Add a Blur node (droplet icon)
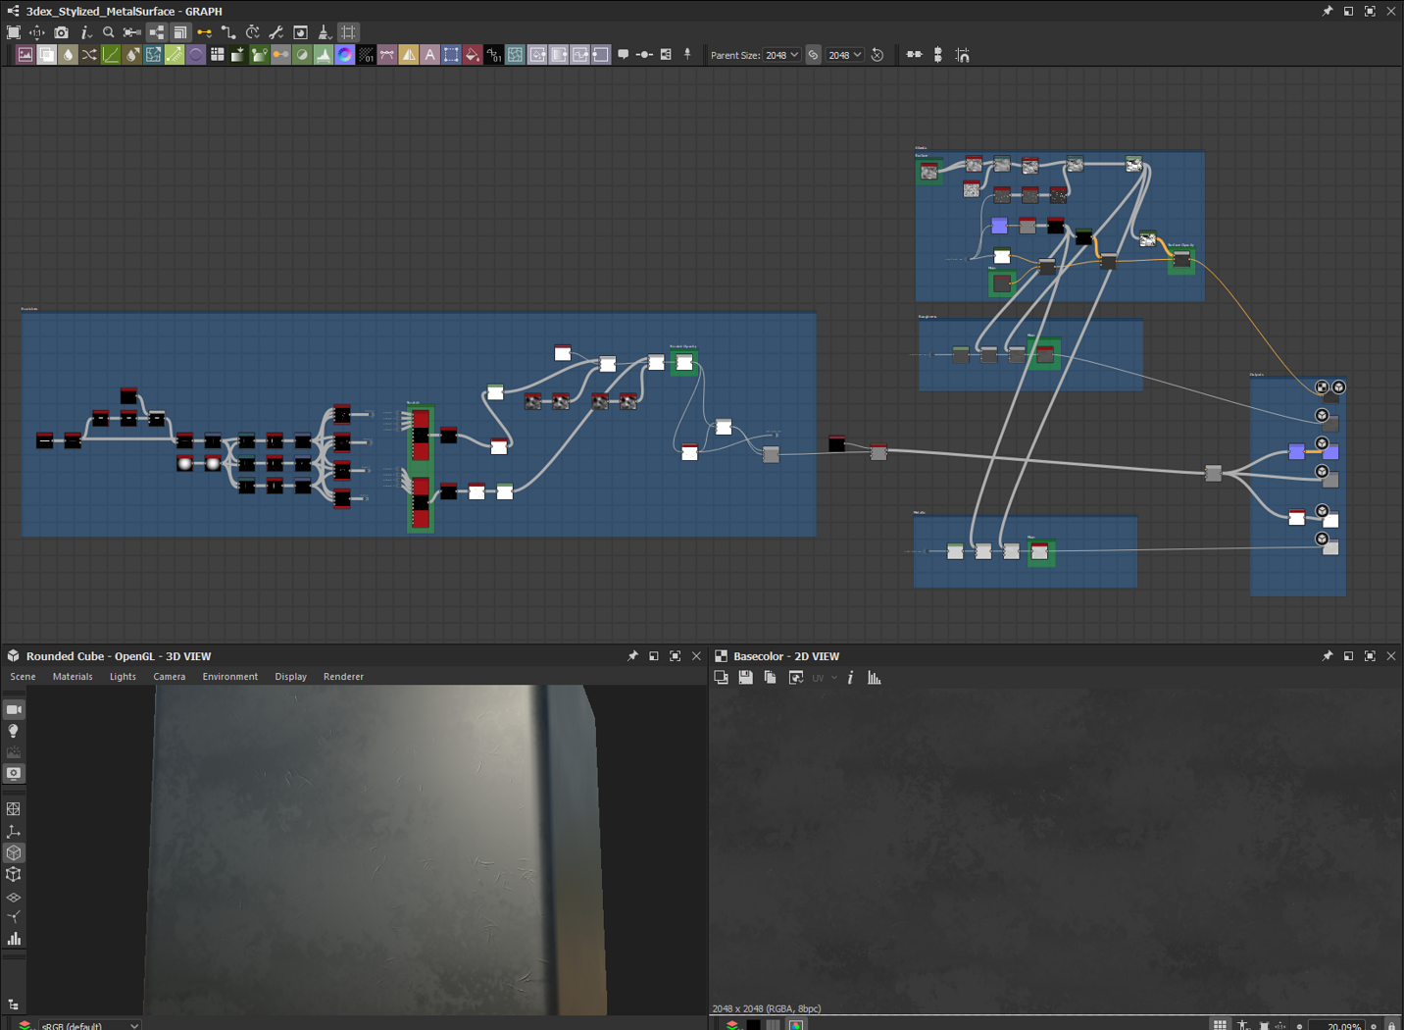The image size is (1404, 1030). [68, 55]
